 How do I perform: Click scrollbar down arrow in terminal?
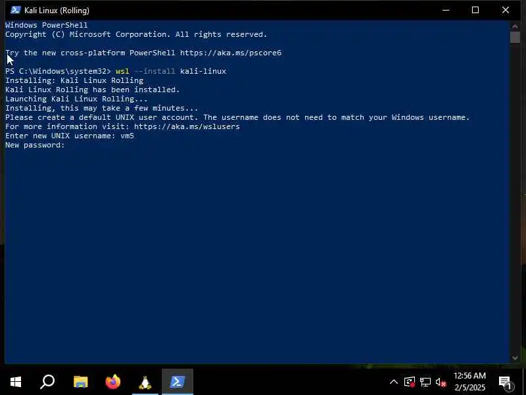[515, 358]
